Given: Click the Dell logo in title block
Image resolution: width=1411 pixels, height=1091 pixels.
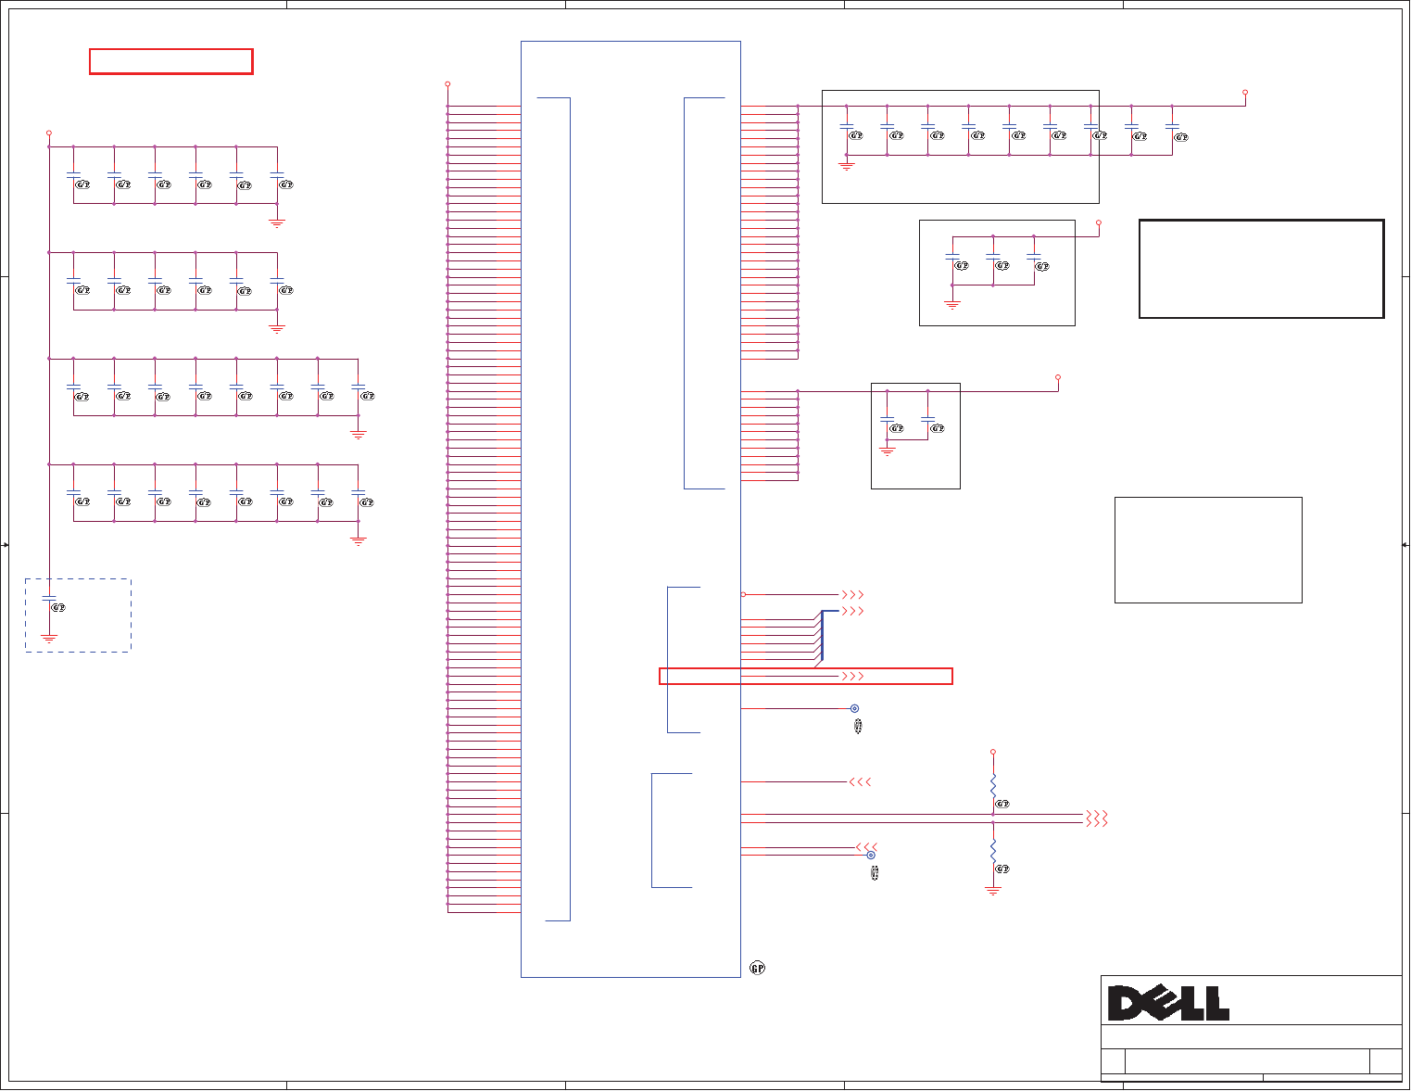Looking at the screenshot, I should pos(1168,1003).
